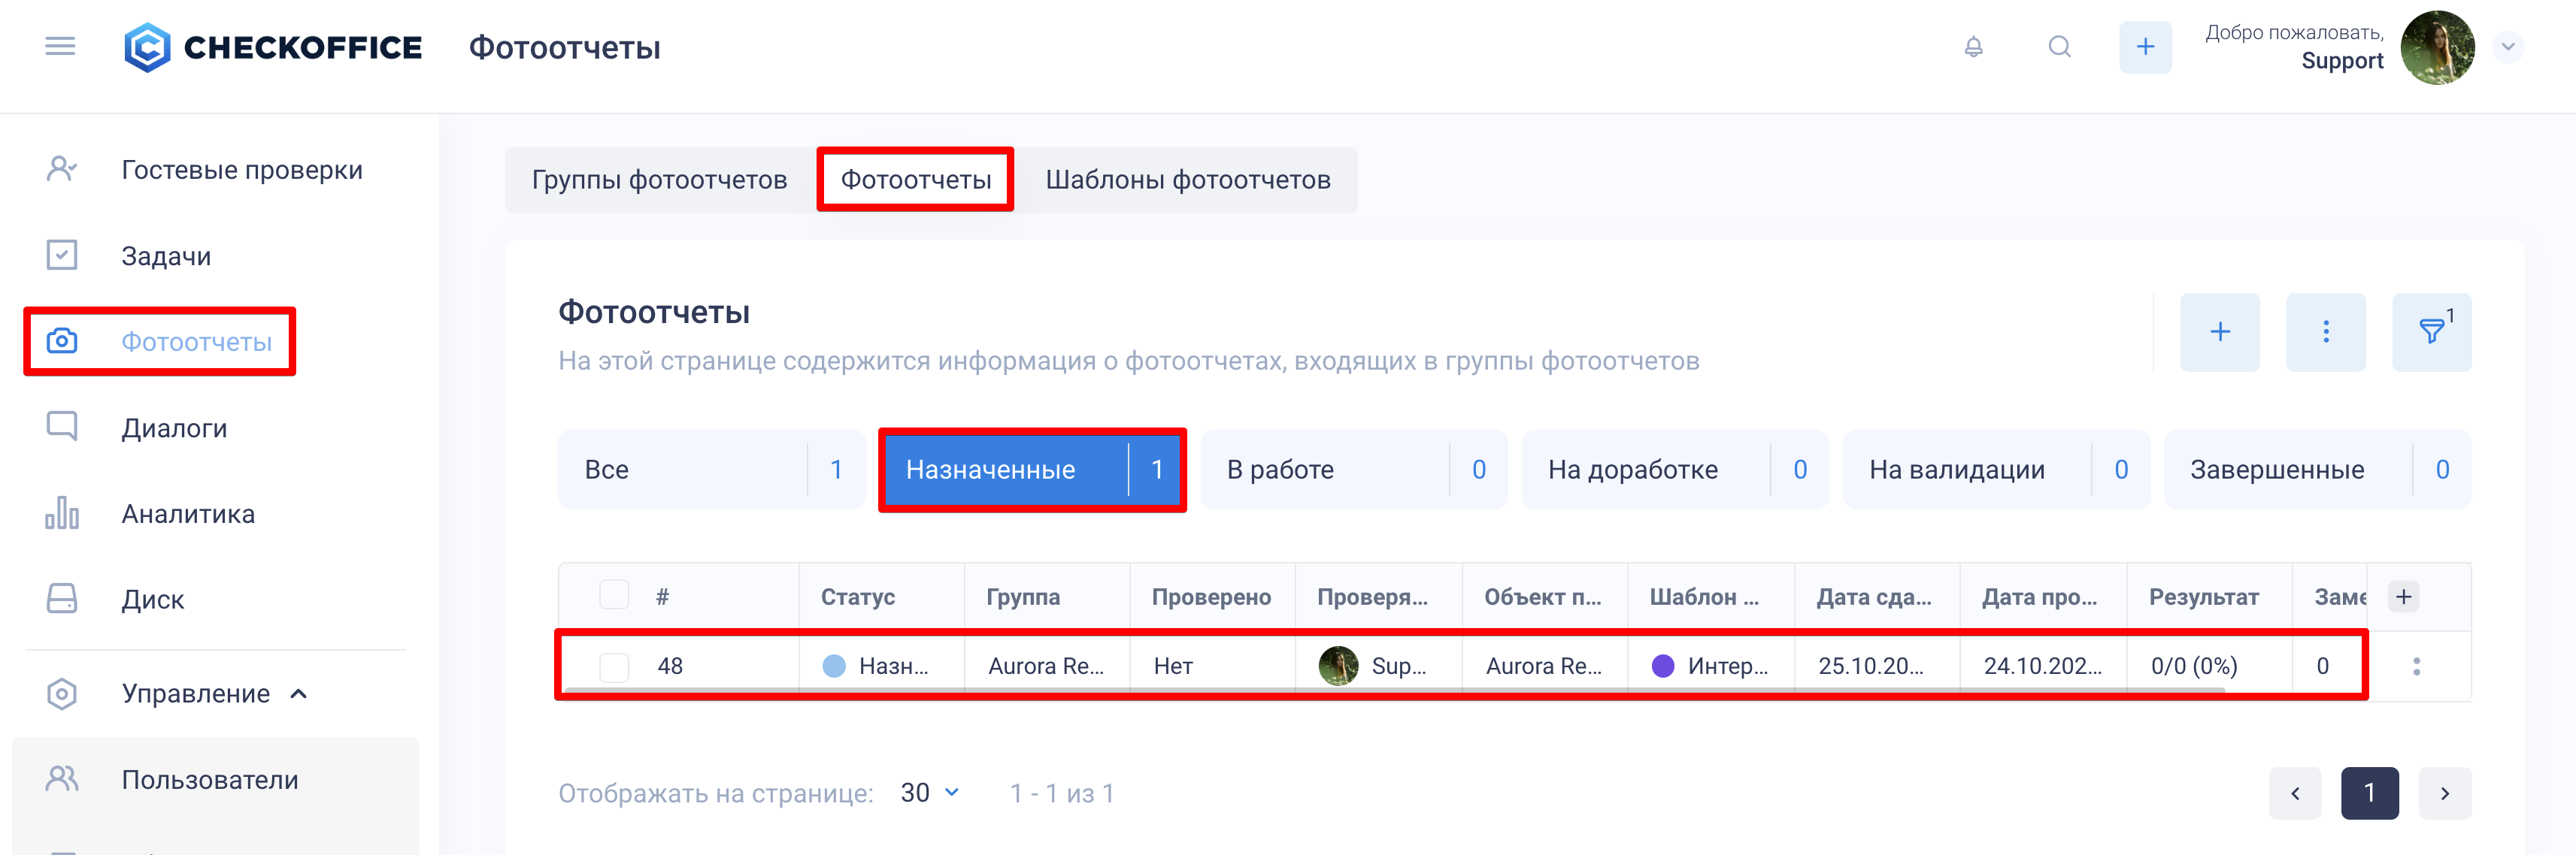Viewport: 2576px width, 855px height.
Task: Open row 48 three-dot actions menu
Action: pos(2416,666)
